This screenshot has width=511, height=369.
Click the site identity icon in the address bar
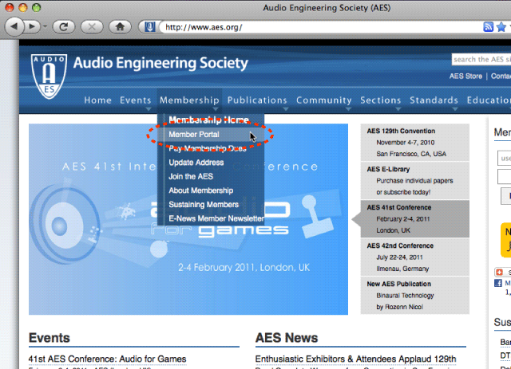(x=149, y=26)
